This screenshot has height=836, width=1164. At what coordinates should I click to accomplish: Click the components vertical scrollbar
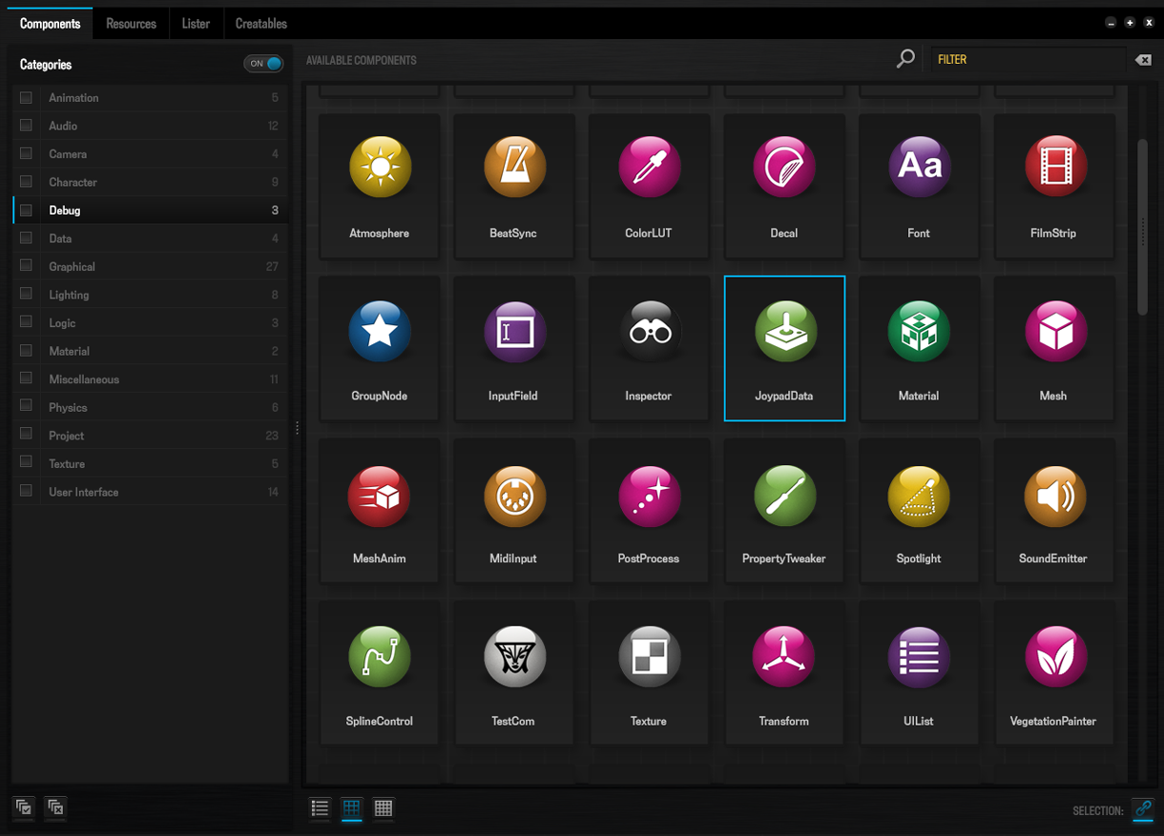coord(1142,227)
